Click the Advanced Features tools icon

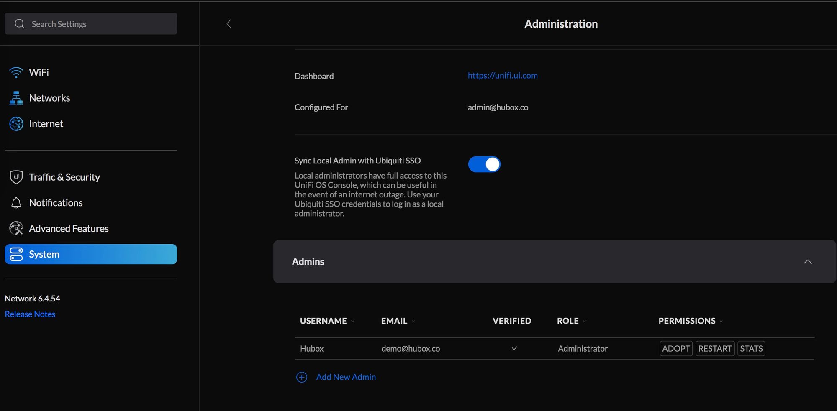(16, 228)
